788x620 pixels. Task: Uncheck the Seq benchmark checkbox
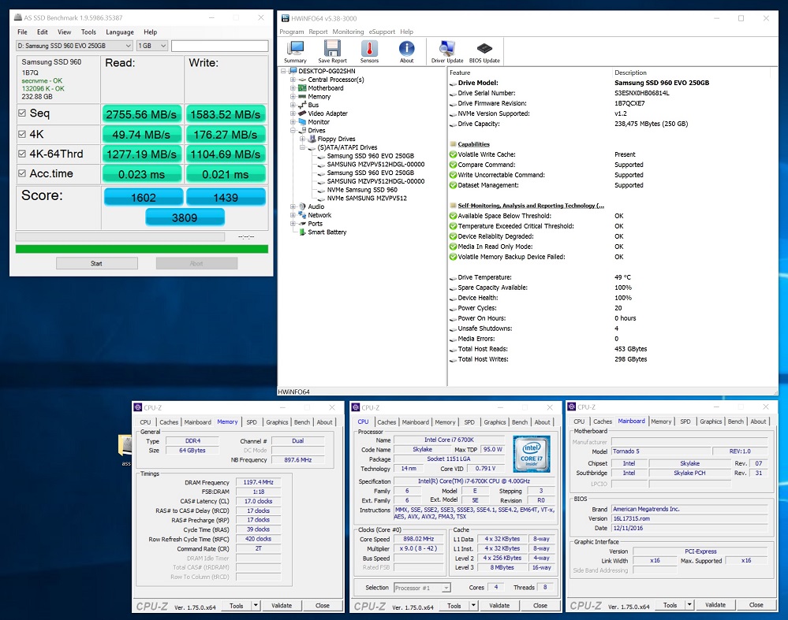(22, 114)
